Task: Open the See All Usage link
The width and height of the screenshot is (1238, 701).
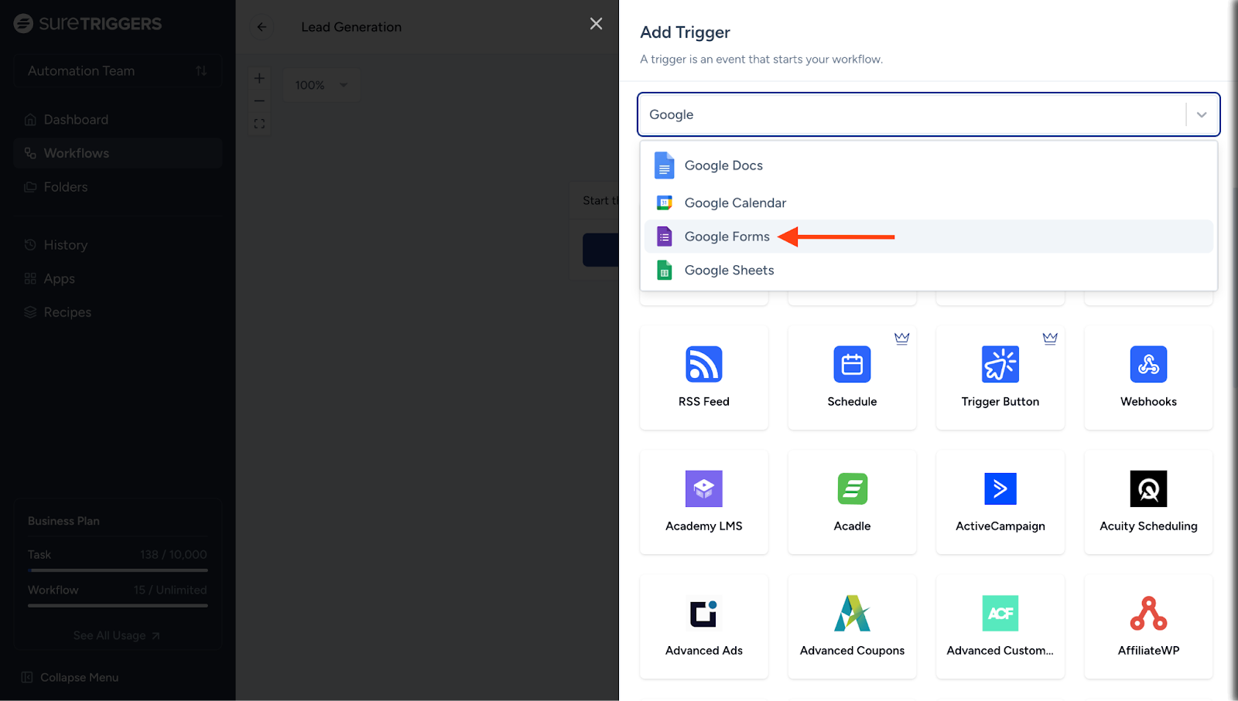Action: click(x=117, y=635)
